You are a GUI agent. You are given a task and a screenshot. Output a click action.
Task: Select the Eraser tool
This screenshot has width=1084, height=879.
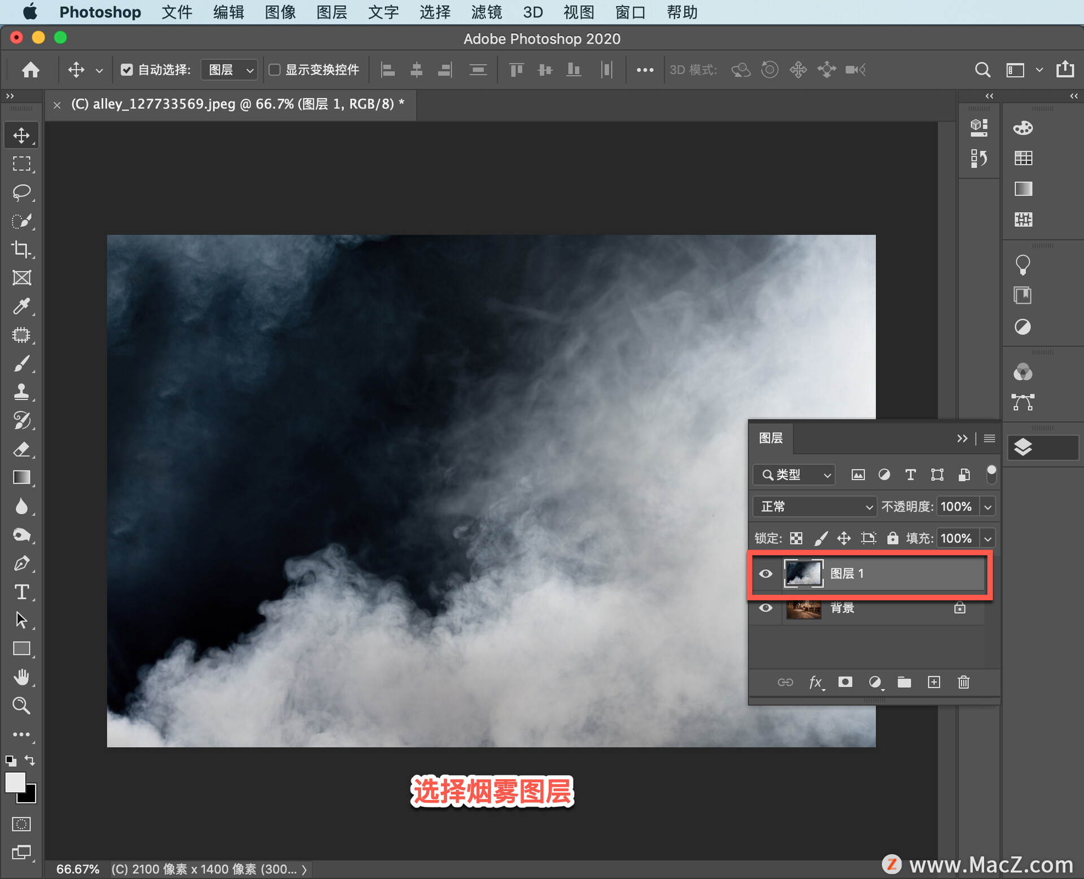(x=21, y=449)
